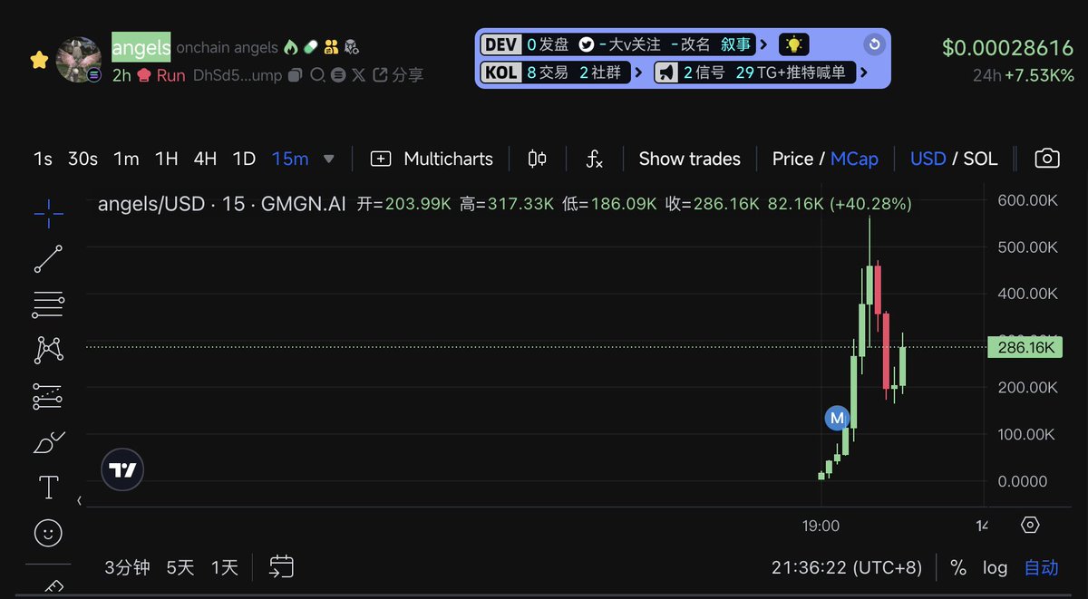
Task: Open the token's X (Twitter) profile icon
Action: [359, 75]
